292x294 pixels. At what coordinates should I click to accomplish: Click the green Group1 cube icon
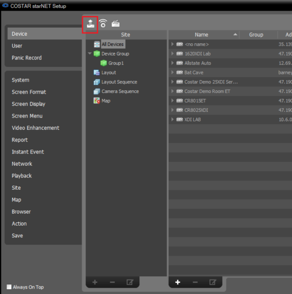104,63
